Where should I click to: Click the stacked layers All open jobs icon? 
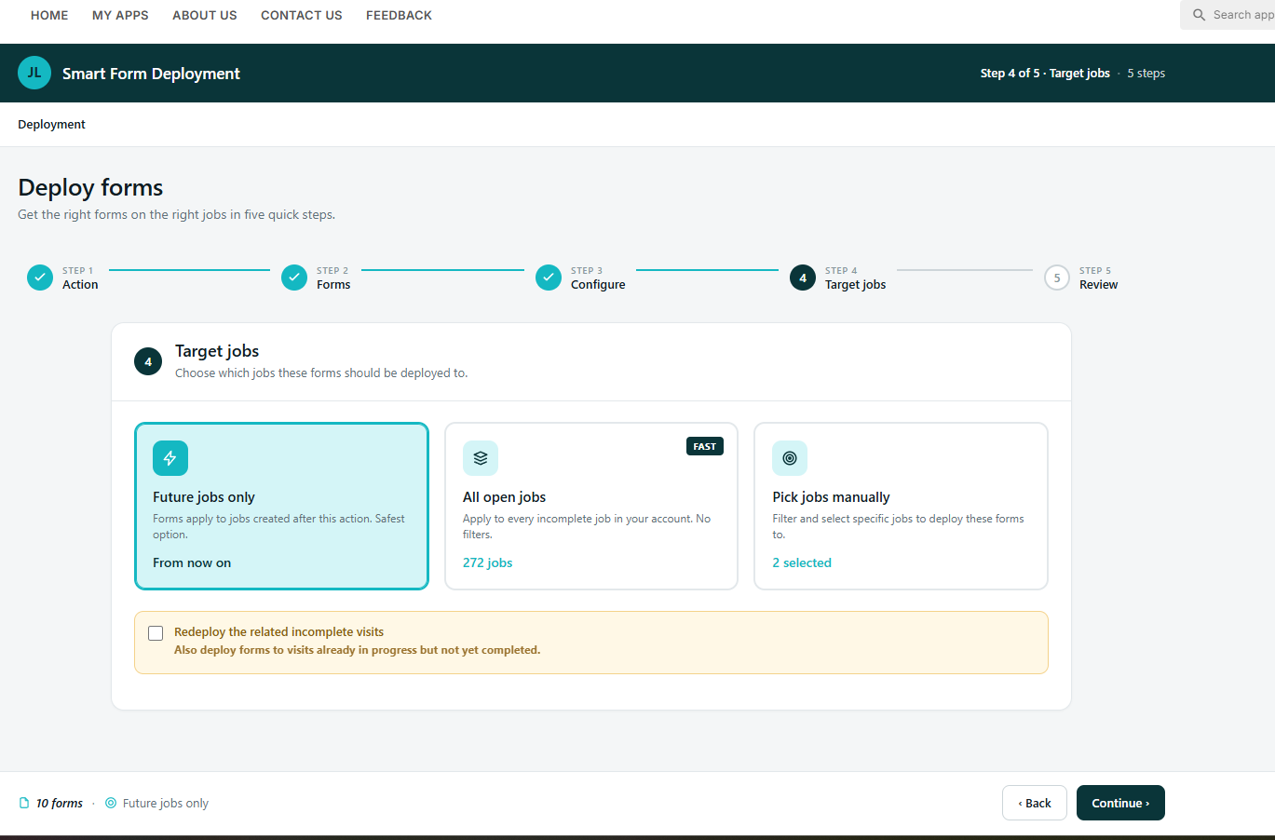click(481, 458)
